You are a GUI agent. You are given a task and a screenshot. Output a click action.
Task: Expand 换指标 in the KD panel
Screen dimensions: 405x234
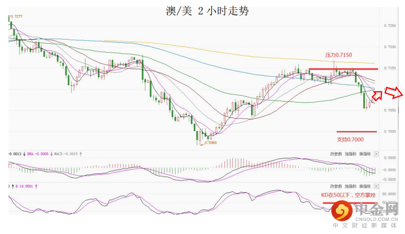[x=365, y=187]
